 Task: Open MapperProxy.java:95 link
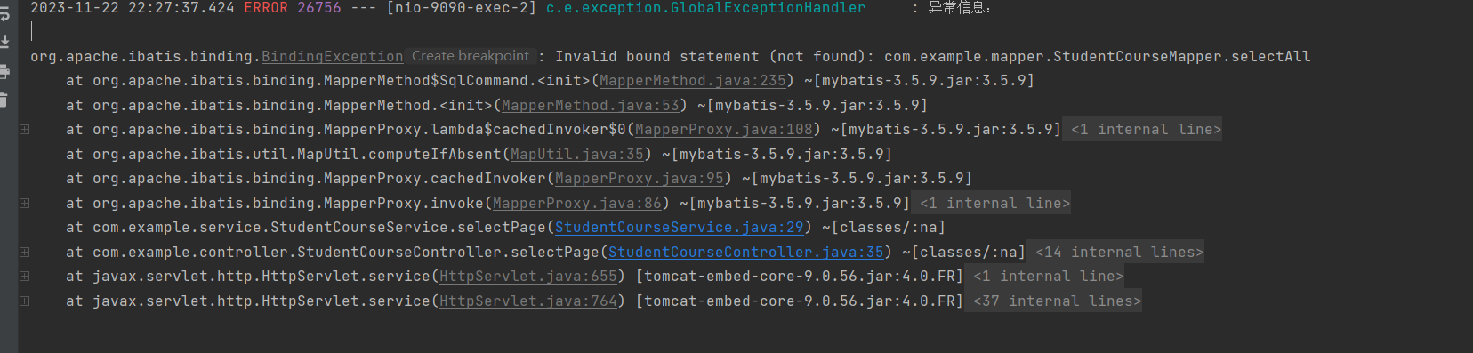tap(640, 179)
